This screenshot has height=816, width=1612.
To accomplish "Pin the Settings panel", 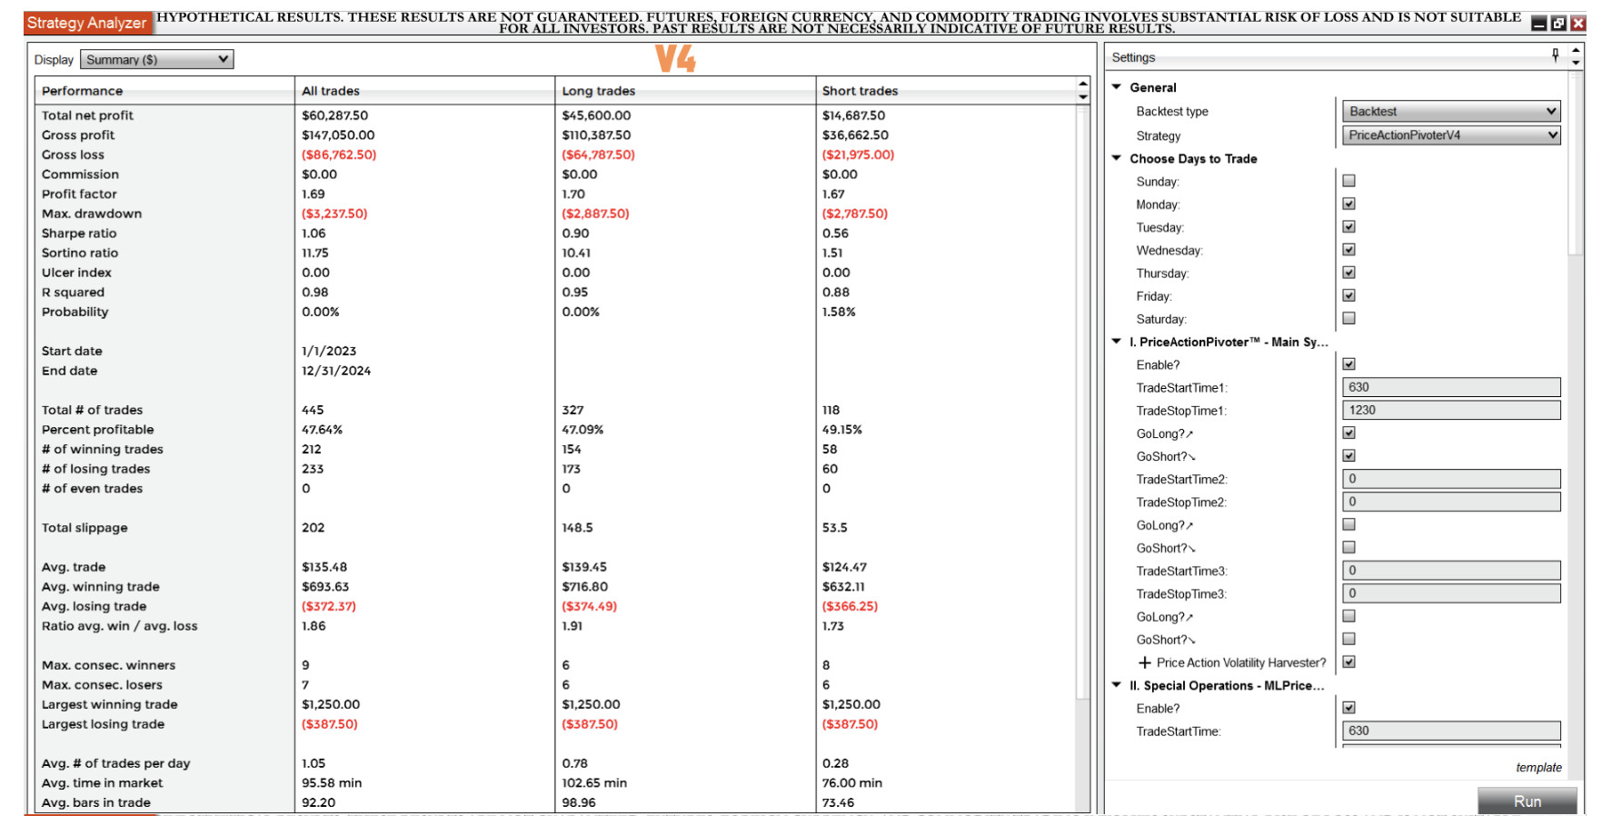I will [x=1556, y=56].
